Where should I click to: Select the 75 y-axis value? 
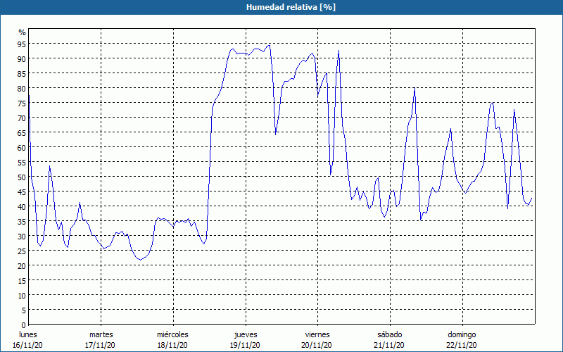click(x=22, y=103)
